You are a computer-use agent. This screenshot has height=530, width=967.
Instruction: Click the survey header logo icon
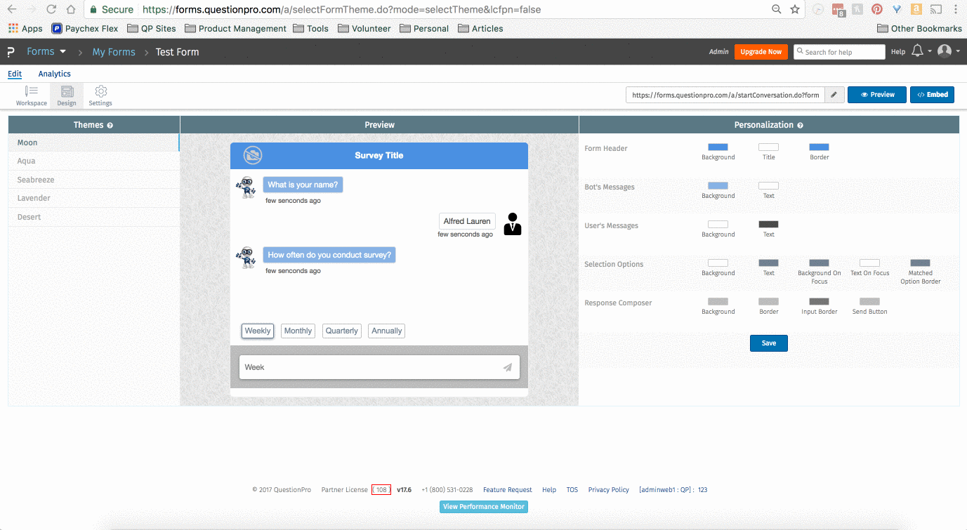click(253, 155)
